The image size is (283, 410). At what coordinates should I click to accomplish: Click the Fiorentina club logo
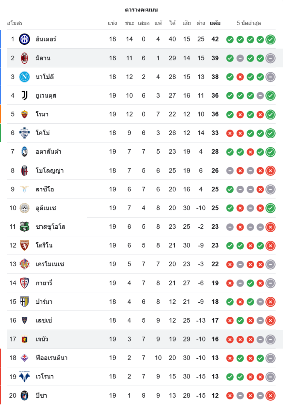[25, 358]
